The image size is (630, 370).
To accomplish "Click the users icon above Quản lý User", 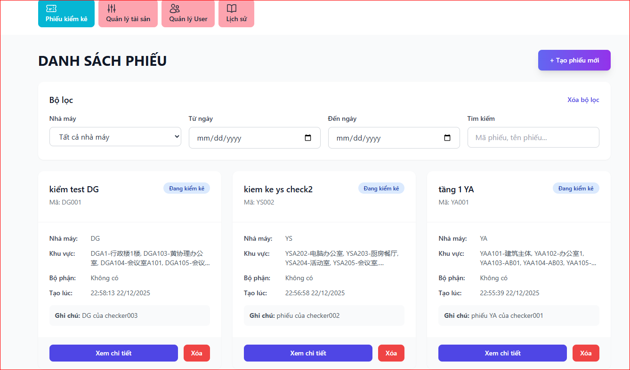I will click(x=175, y=8).
